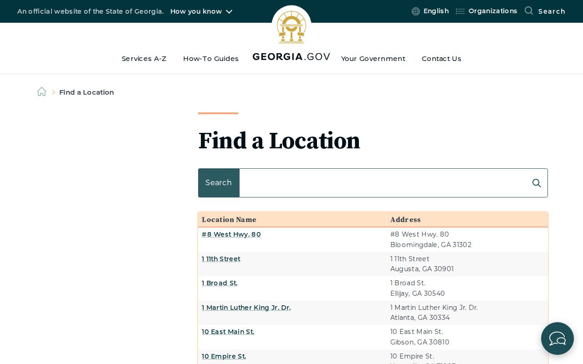Click the magnifying glass in the location search field

click(x=537, y=183)
